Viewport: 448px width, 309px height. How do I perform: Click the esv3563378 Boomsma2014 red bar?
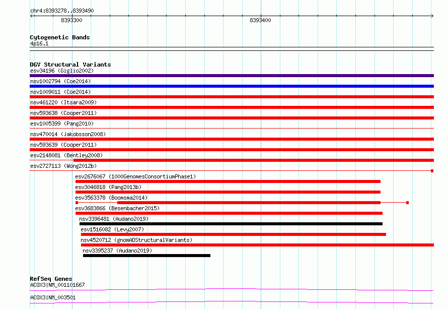[249, 203]
